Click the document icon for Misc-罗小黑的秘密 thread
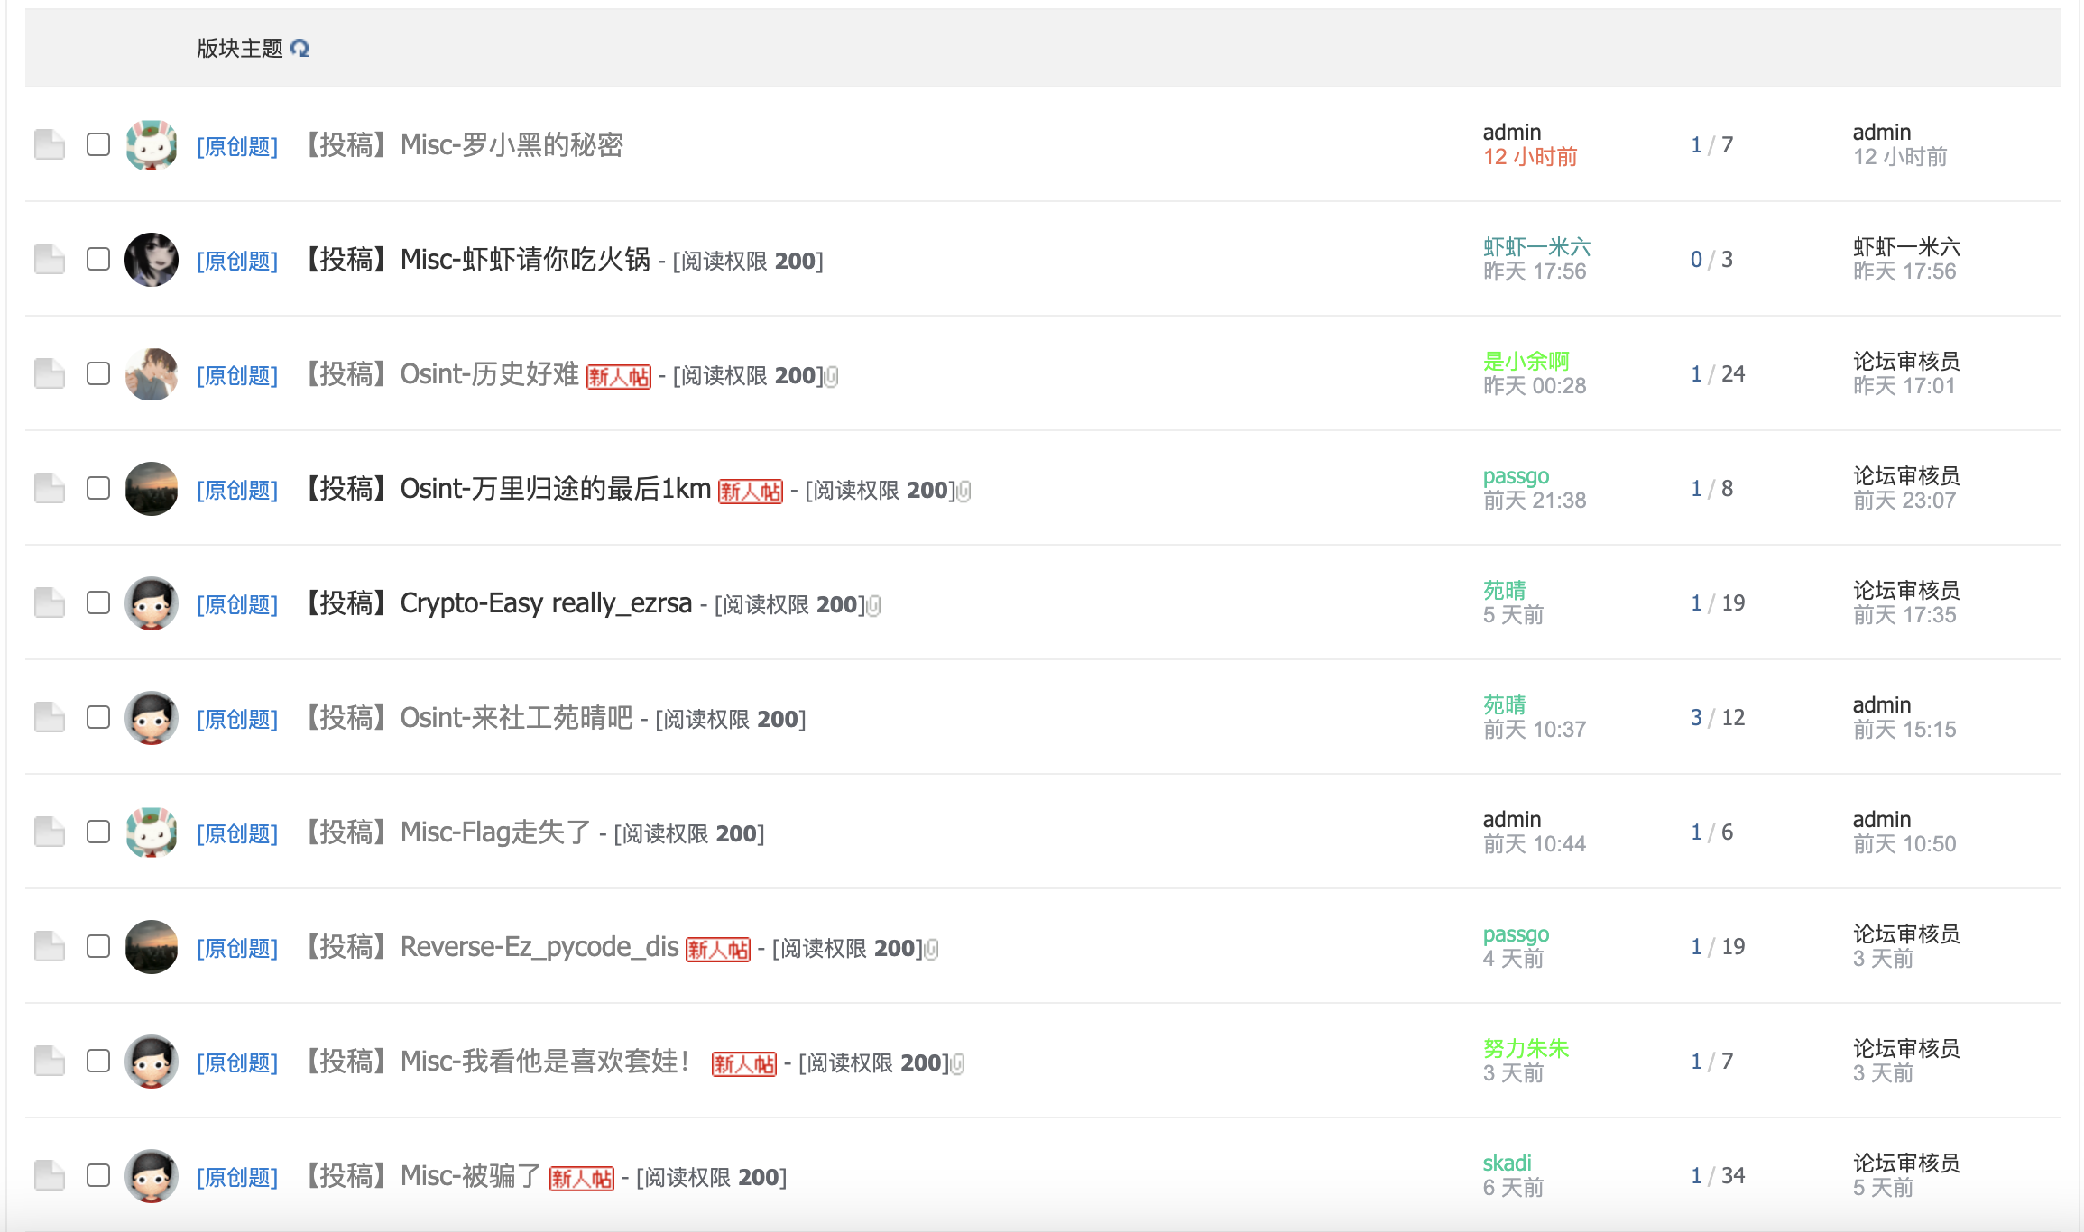The width and height of the screenshot is (2084, 1232). click(50, 144)
